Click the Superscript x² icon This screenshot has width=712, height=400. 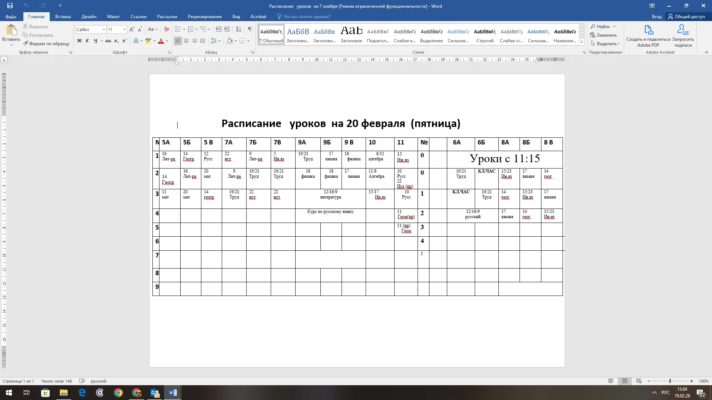click(125, 41)
